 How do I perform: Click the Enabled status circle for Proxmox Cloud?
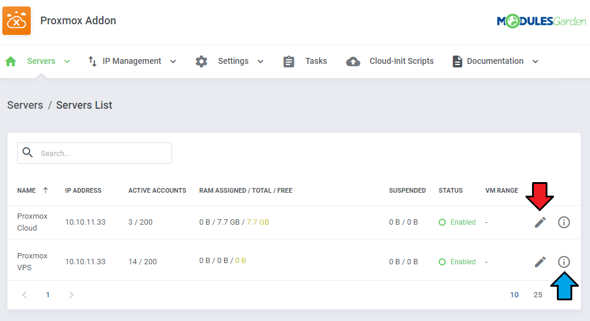click(x=442, y=222)
